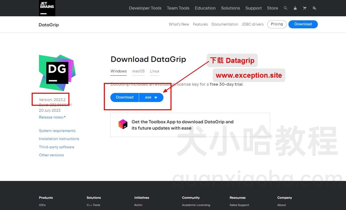Open the Academic Licensing footer link
The image size is (346, 210).
(196, 205)
